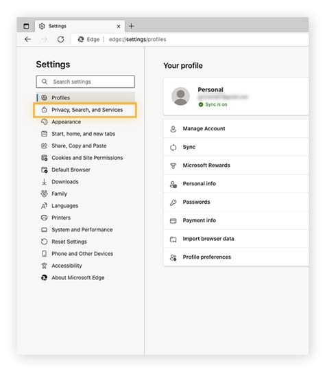Open Printers settings text
This screenshot has width=325, height=372.
coord(61,218)
